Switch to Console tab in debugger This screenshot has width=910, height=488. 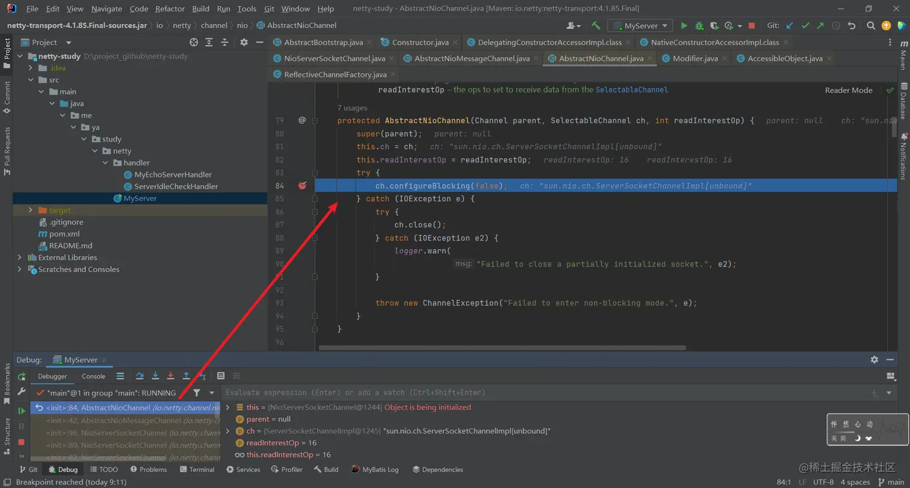[93, 376]
